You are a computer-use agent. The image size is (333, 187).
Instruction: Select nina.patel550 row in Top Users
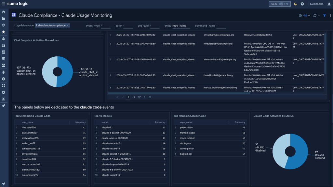point(51,127)
